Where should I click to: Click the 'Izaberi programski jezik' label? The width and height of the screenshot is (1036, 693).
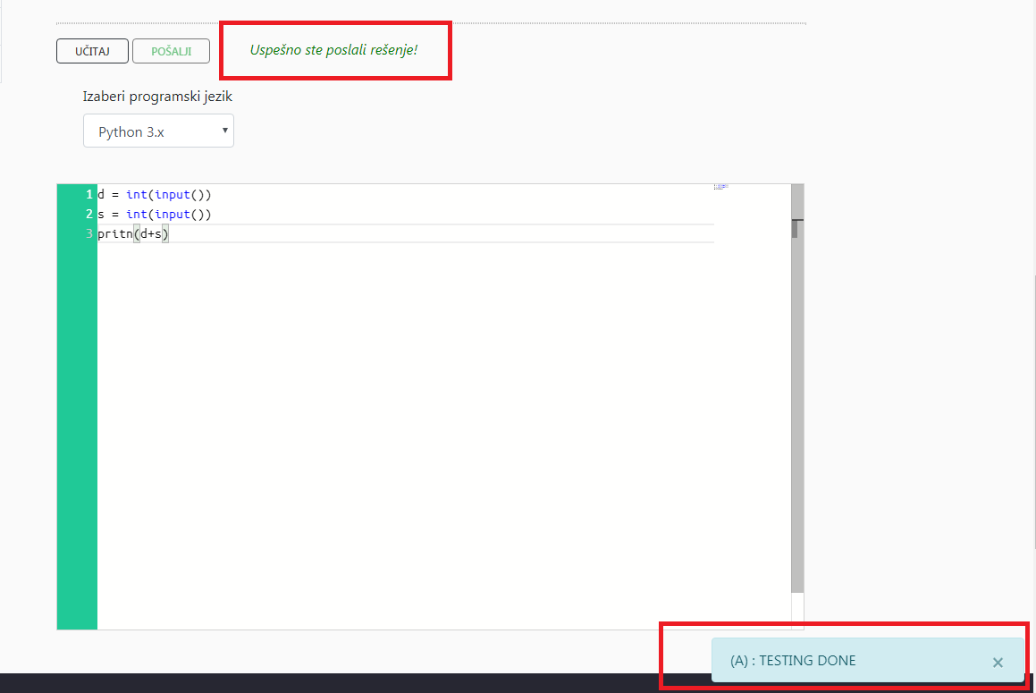click(x=157, y=97)
